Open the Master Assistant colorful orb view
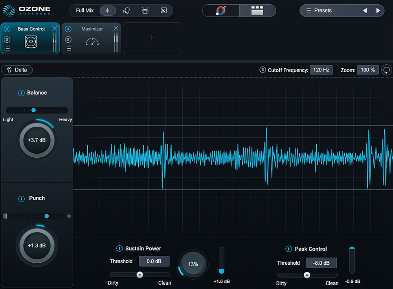 point(221,11)
